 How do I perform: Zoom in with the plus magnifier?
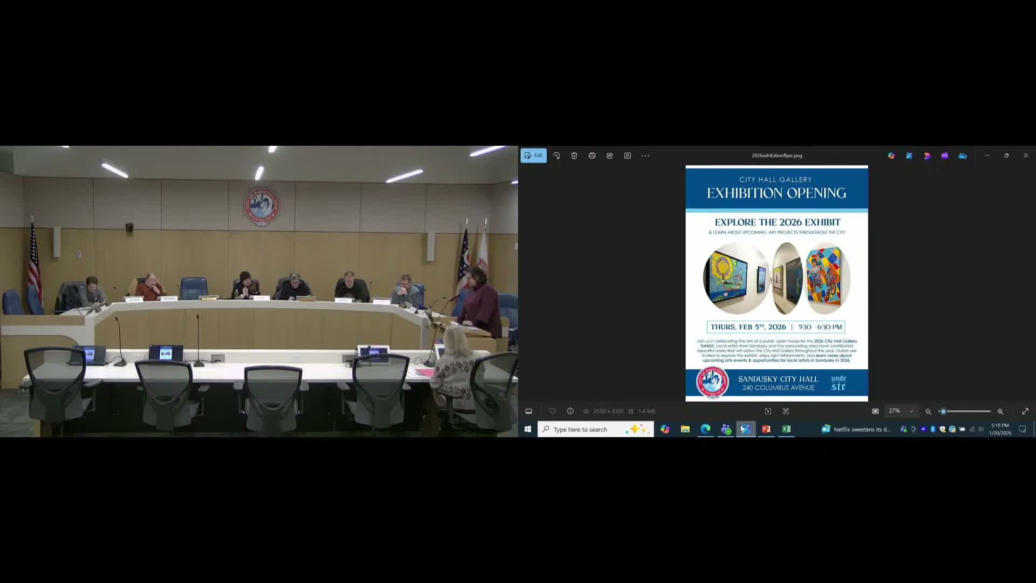click(1000, 411)
